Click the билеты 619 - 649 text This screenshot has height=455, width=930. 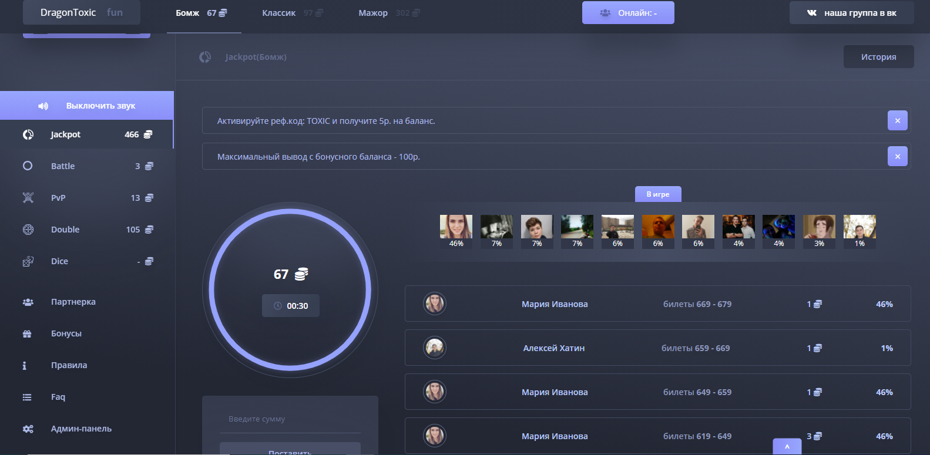click(x=697, y=436)
